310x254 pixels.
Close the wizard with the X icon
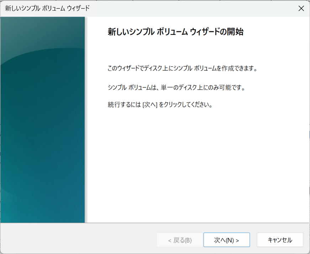pos(301,8)
